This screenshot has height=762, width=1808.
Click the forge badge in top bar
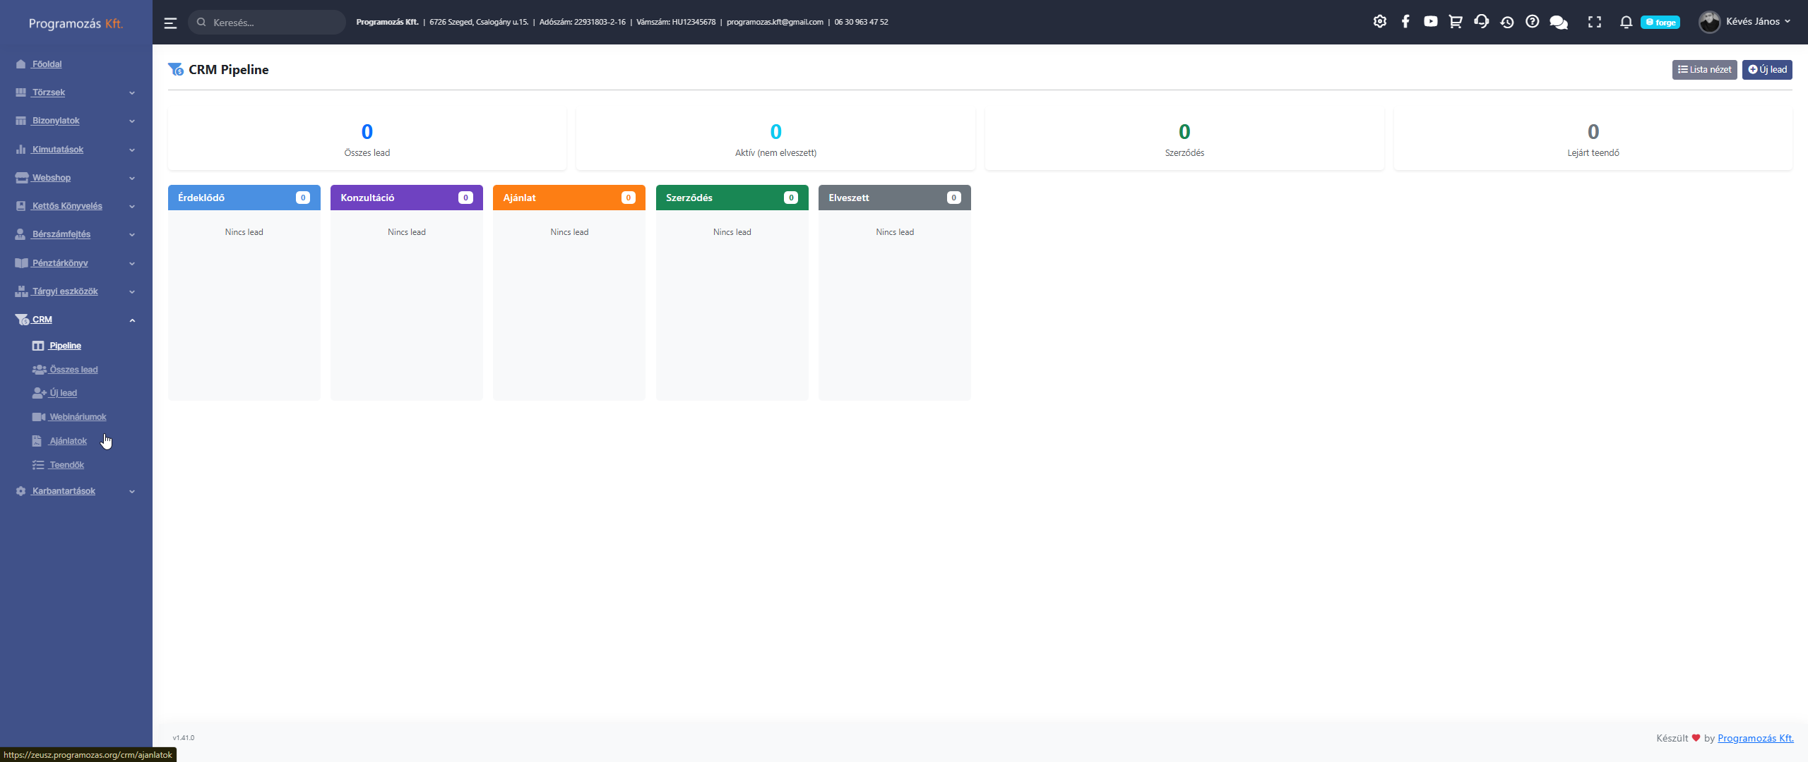click(1660, 23)
